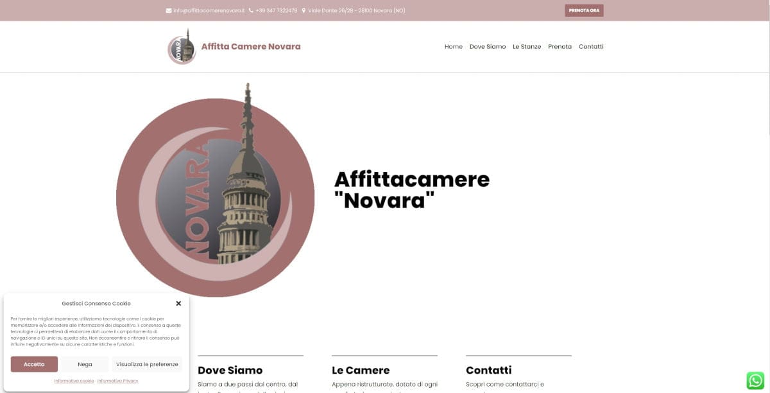Open the Informativa Privacy link
The height and width of the screenshot is (393, 770).
point(117,381)
